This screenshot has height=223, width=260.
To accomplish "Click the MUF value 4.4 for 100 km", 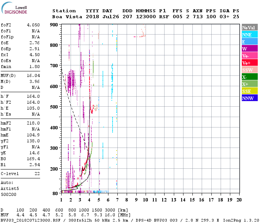I will (x=20, y=215).
